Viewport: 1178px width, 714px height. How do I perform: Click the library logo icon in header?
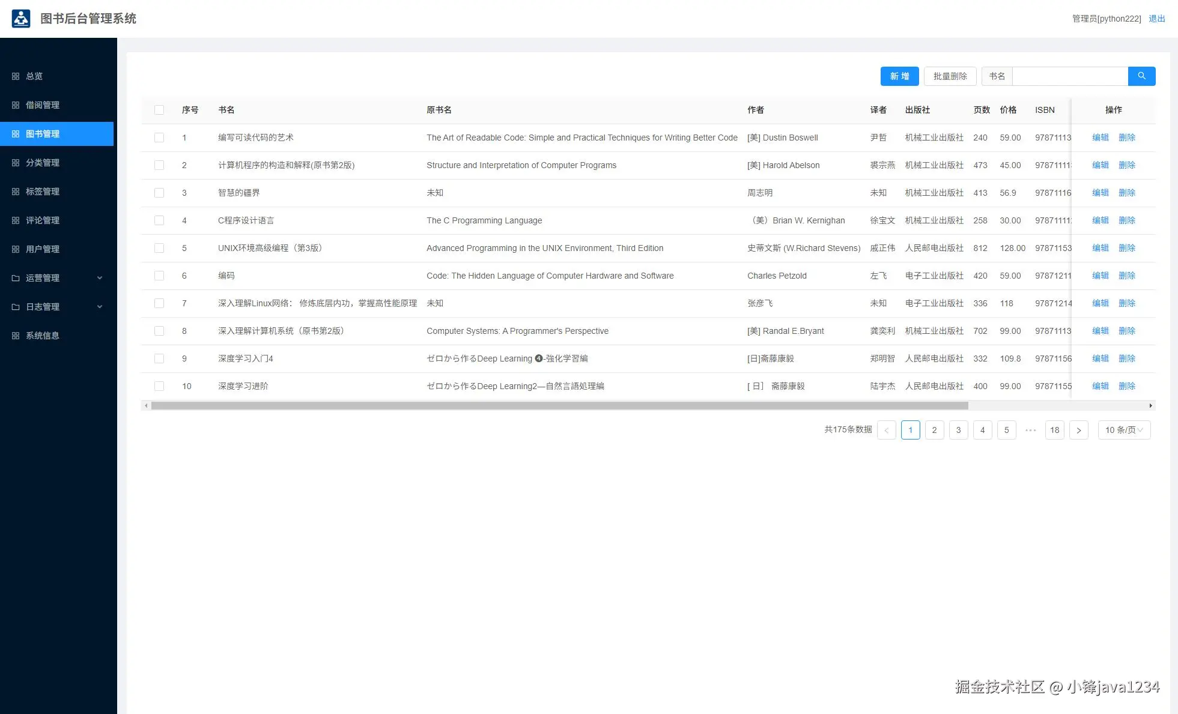(21, 19)
